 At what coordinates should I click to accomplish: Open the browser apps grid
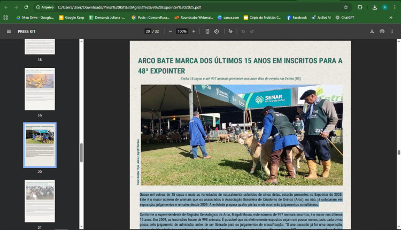[x=5, y=17]
